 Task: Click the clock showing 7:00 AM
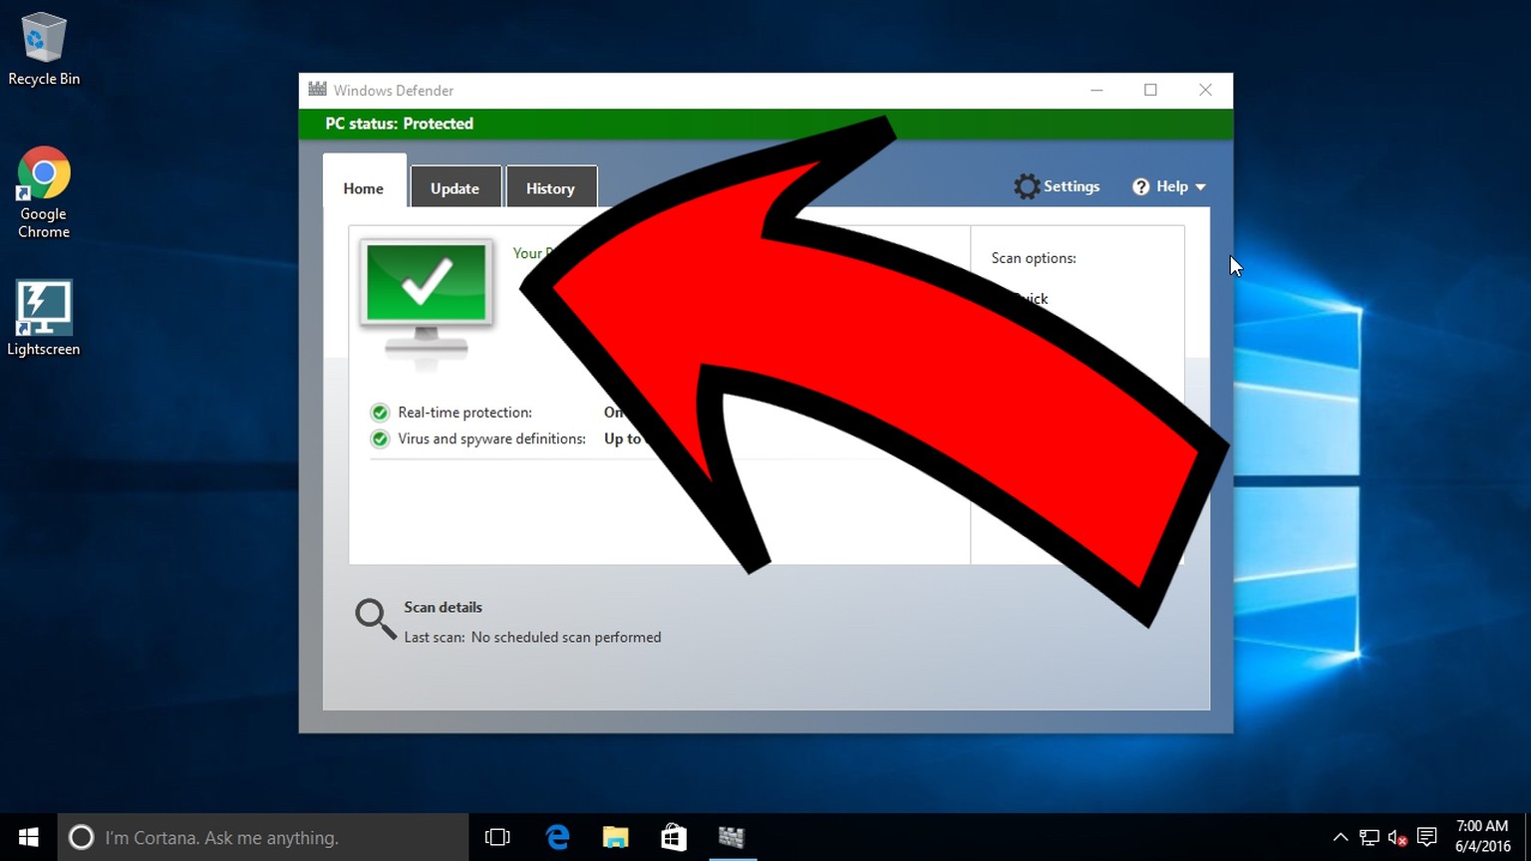(1482, 836)
